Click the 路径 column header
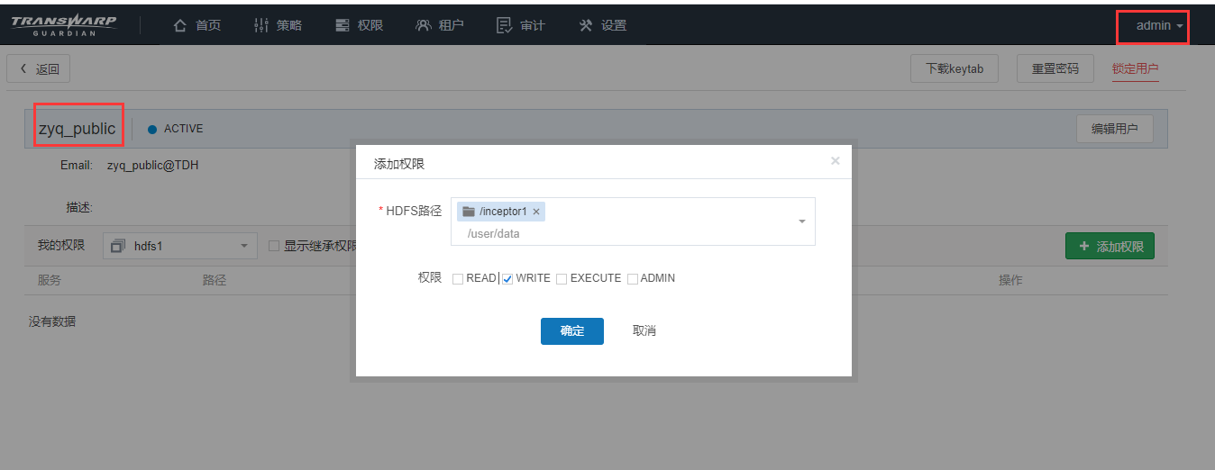The width and height of the screenshot is (1215, 470). (x=215, y=280)
